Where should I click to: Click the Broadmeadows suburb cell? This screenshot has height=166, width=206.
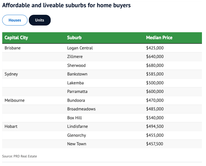click(81, 109)
